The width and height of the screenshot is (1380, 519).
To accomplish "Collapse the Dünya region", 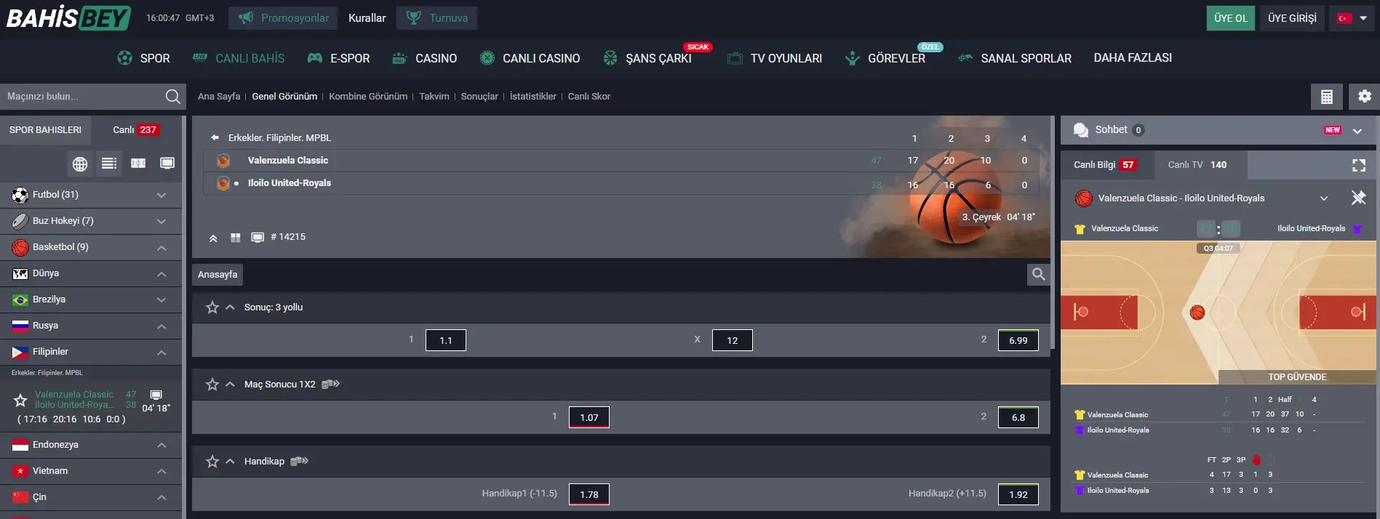I will tap(161, 274).
